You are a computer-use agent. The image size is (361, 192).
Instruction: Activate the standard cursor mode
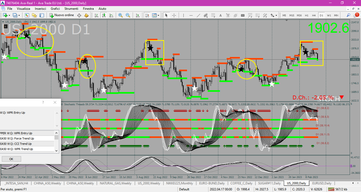click(x=166, y=15)
